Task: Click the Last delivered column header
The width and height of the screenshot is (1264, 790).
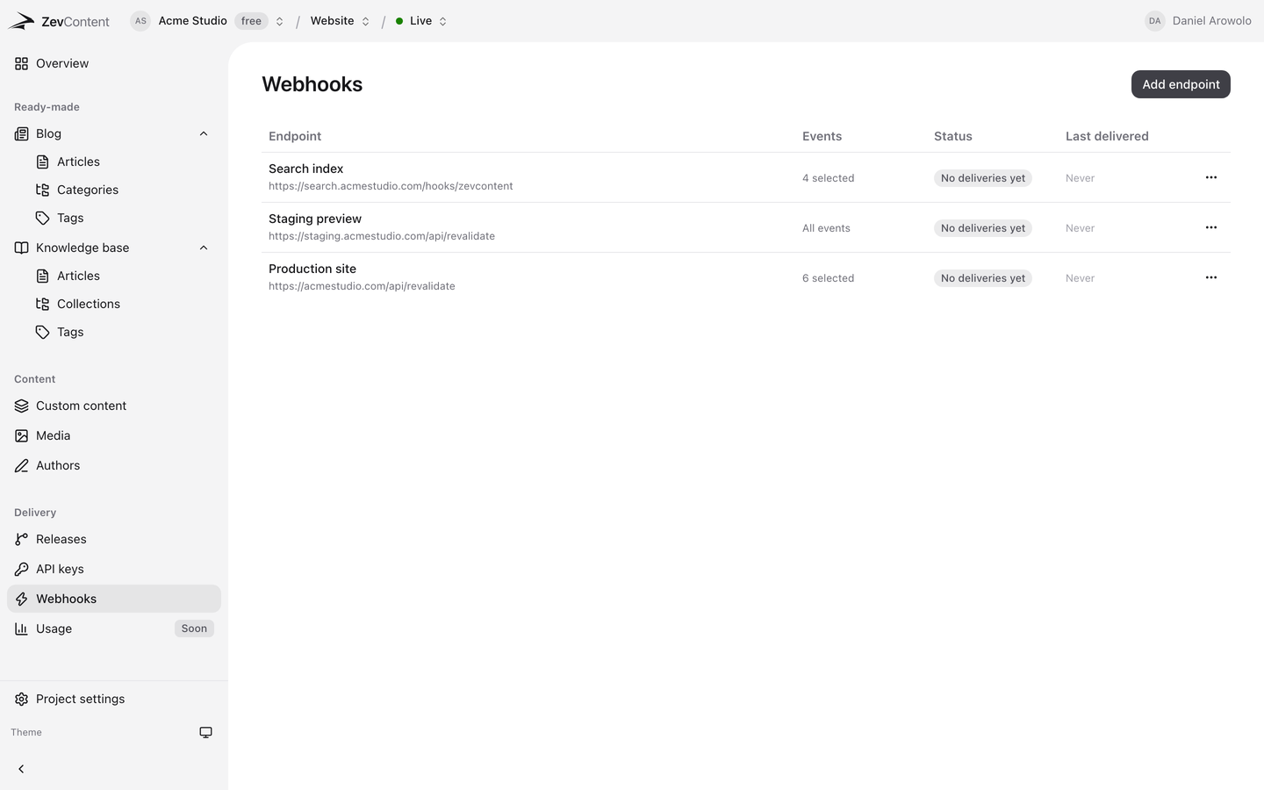Action: coord(1107,136)
